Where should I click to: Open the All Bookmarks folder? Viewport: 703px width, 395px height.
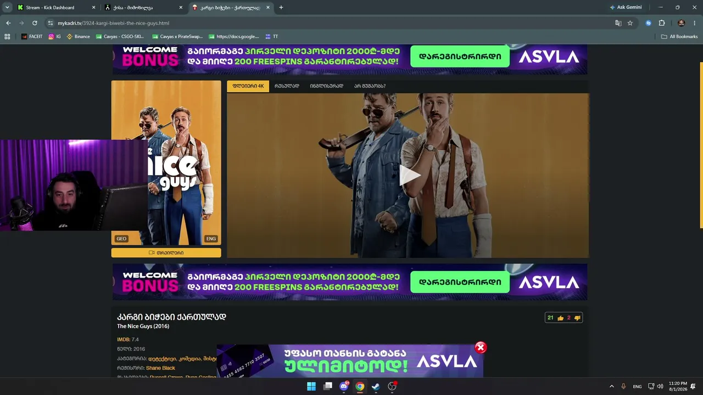(679, 37)
